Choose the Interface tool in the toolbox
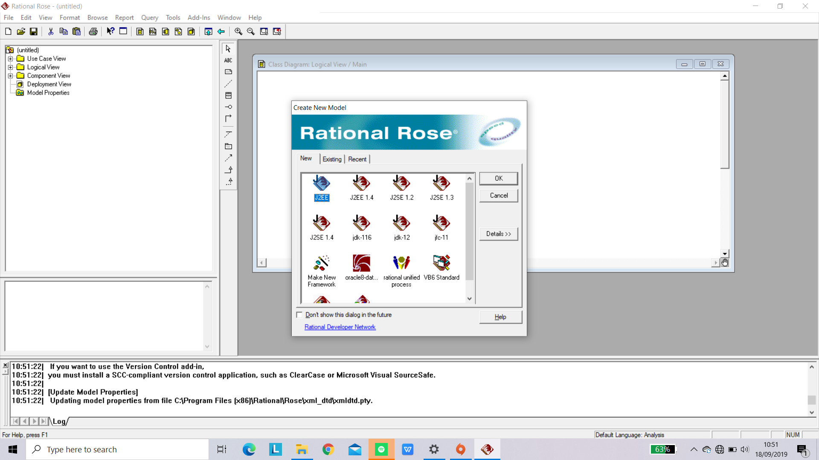The image size is (819, 460). (x=228, y=107)
